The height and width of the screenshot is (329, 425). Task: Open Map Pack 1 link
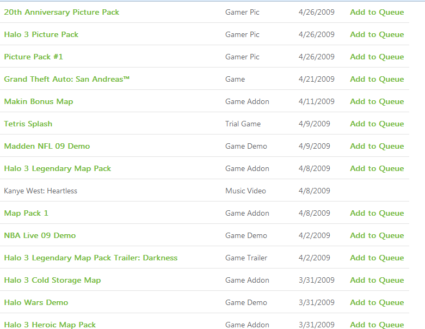[x=26, y=213]
